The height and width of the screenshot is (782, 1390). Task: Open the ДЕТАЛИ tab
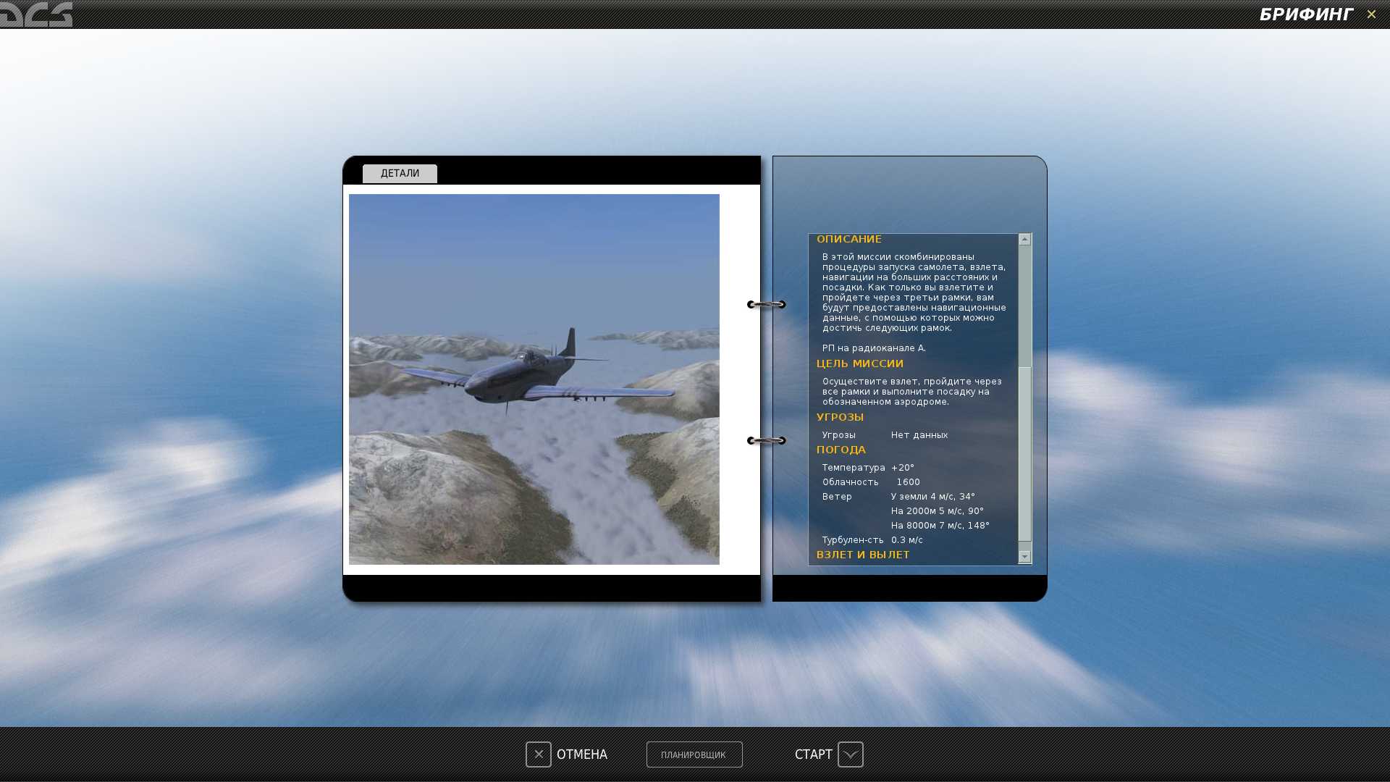tap(400, 174)
